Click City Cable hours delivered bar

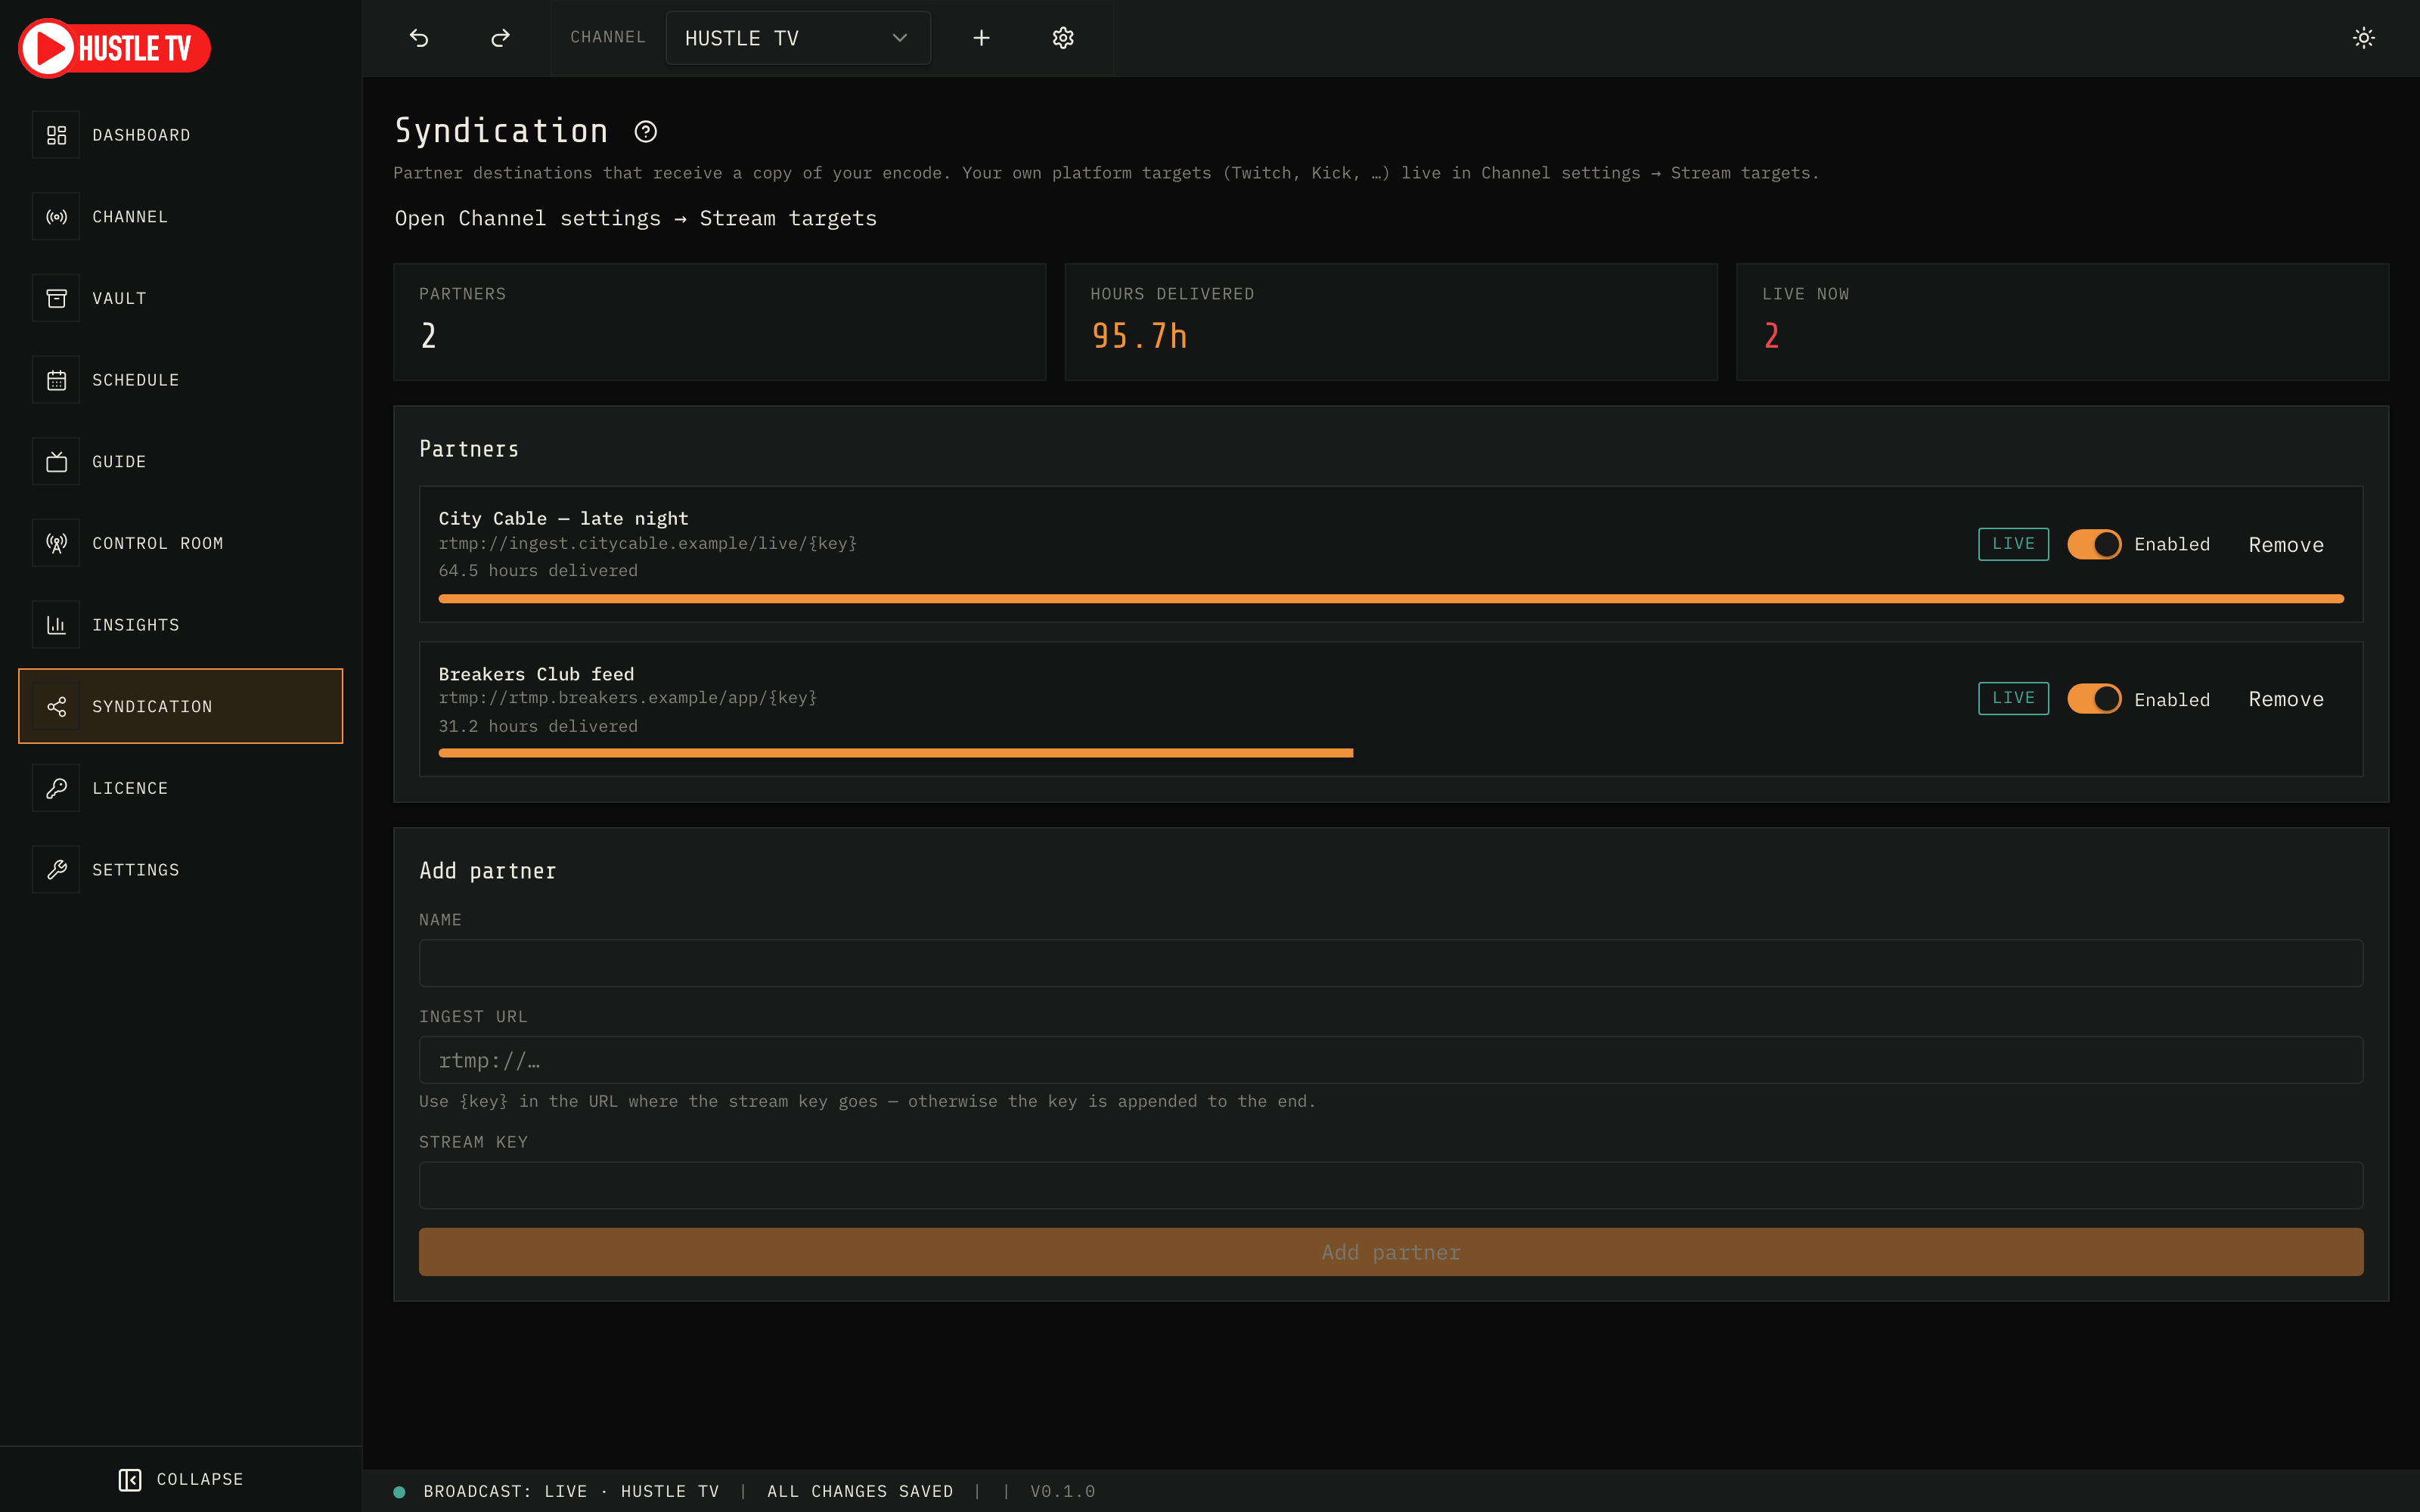(1391, 599)
